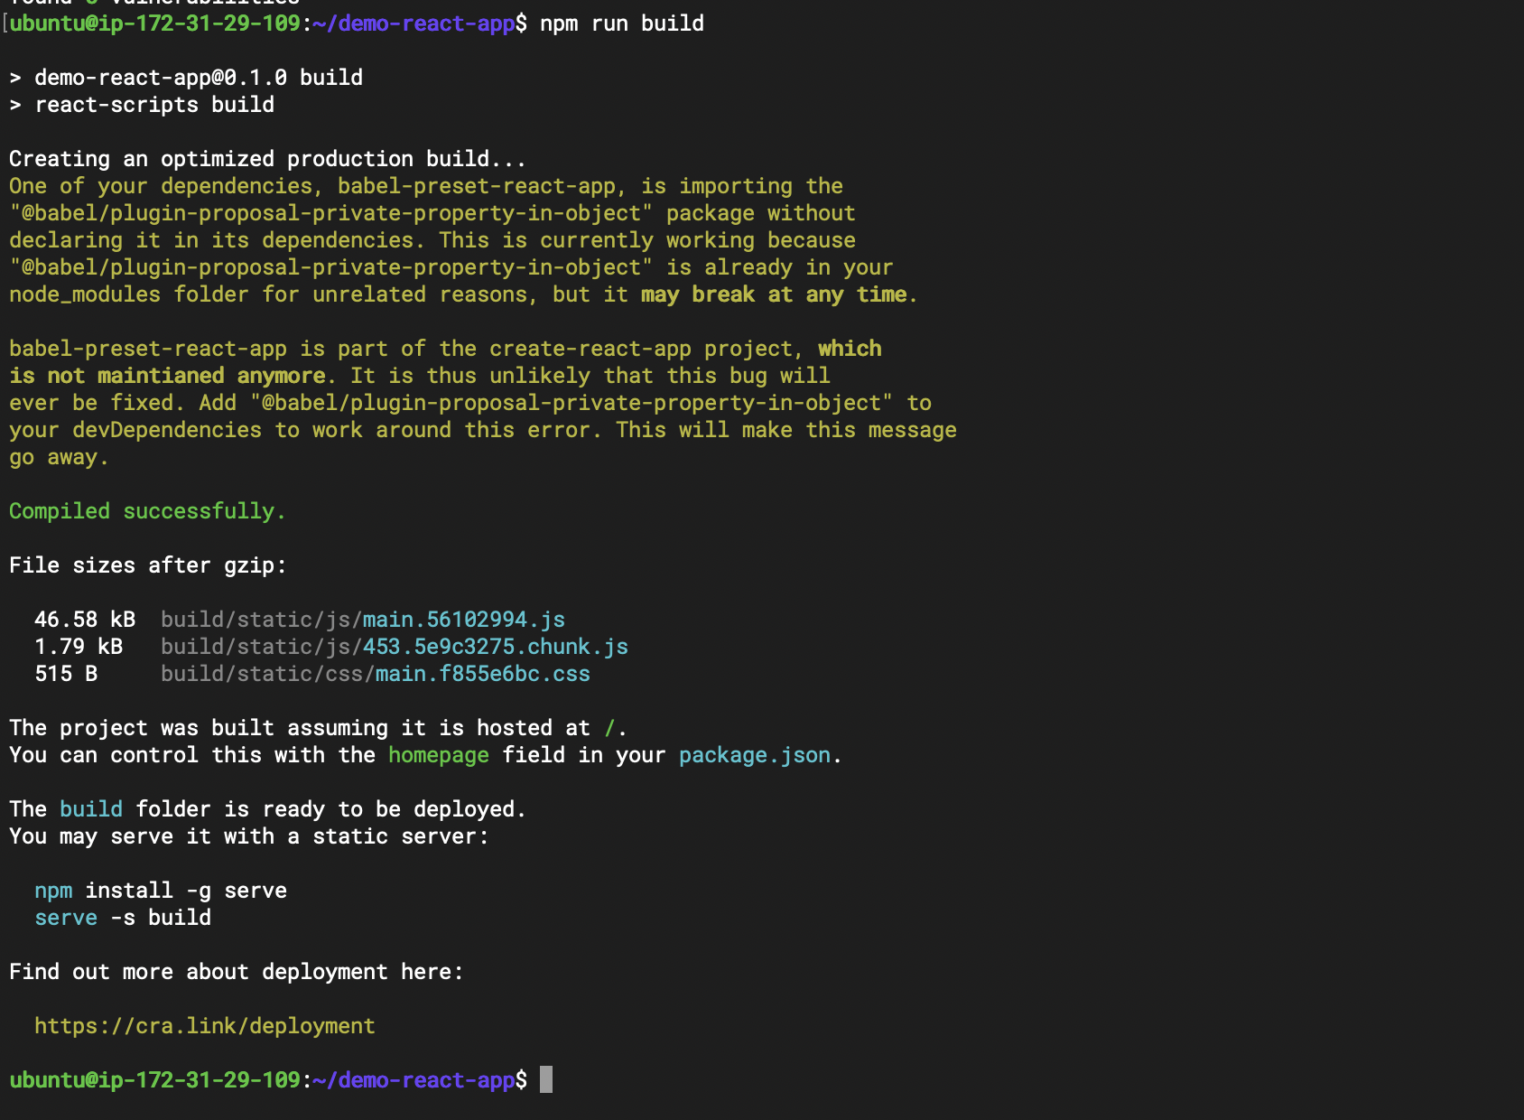
Task: Click bold 'is not maintianed anymore' text
Action: [x=167, y=376]
